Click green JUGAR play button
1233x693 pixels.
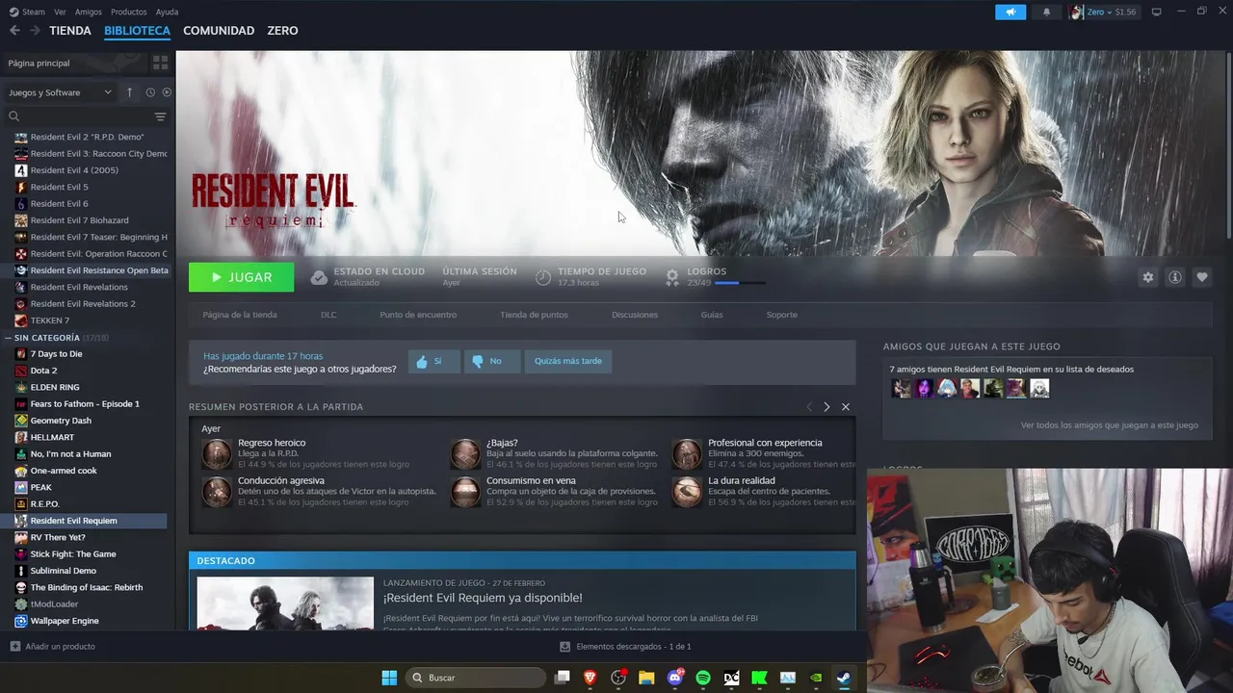pyautogui.click(x=242, y=277)
